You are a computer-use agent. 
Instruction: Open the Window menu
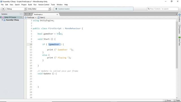(60, 5)
